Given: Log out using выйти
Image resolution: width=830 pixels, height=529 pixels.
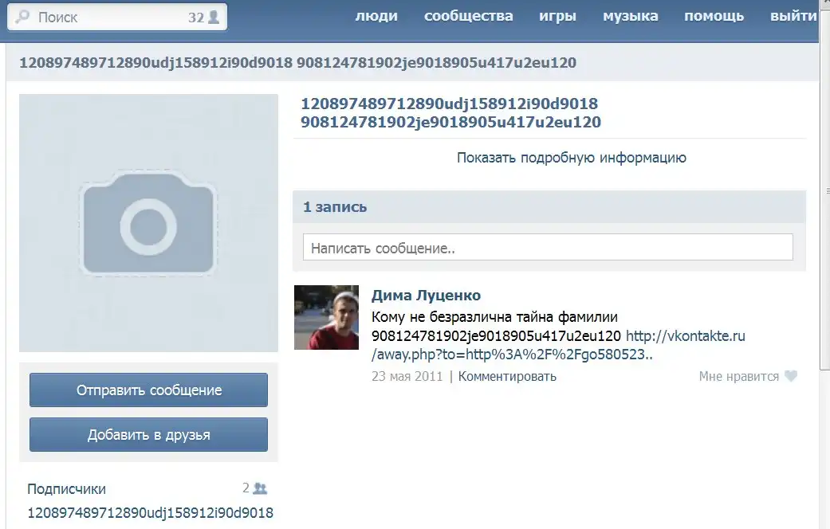Looking at the screenshot, I should coord(793,16).
